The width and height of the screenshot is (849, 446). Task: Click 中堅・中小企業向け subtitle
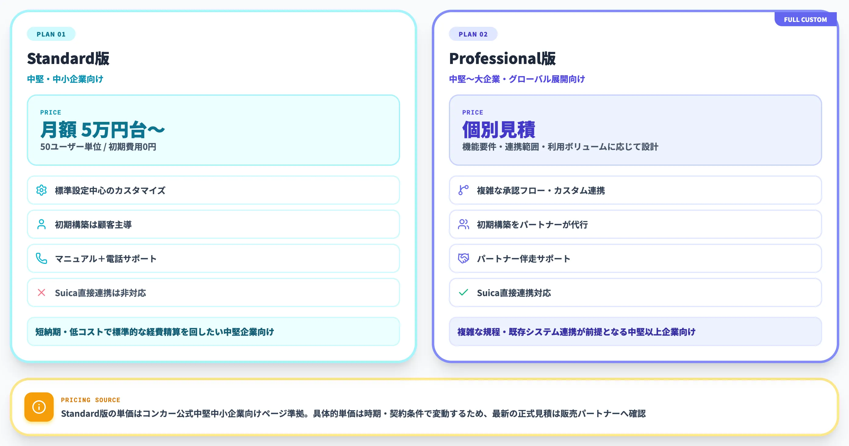click(65, 79)
